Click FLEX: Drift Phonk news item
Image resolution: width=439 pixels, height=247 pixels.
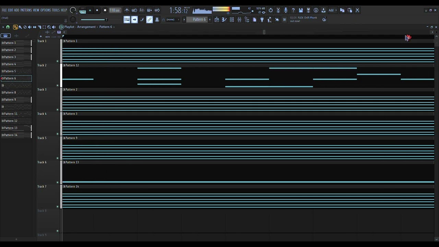[x=304, y=19]
